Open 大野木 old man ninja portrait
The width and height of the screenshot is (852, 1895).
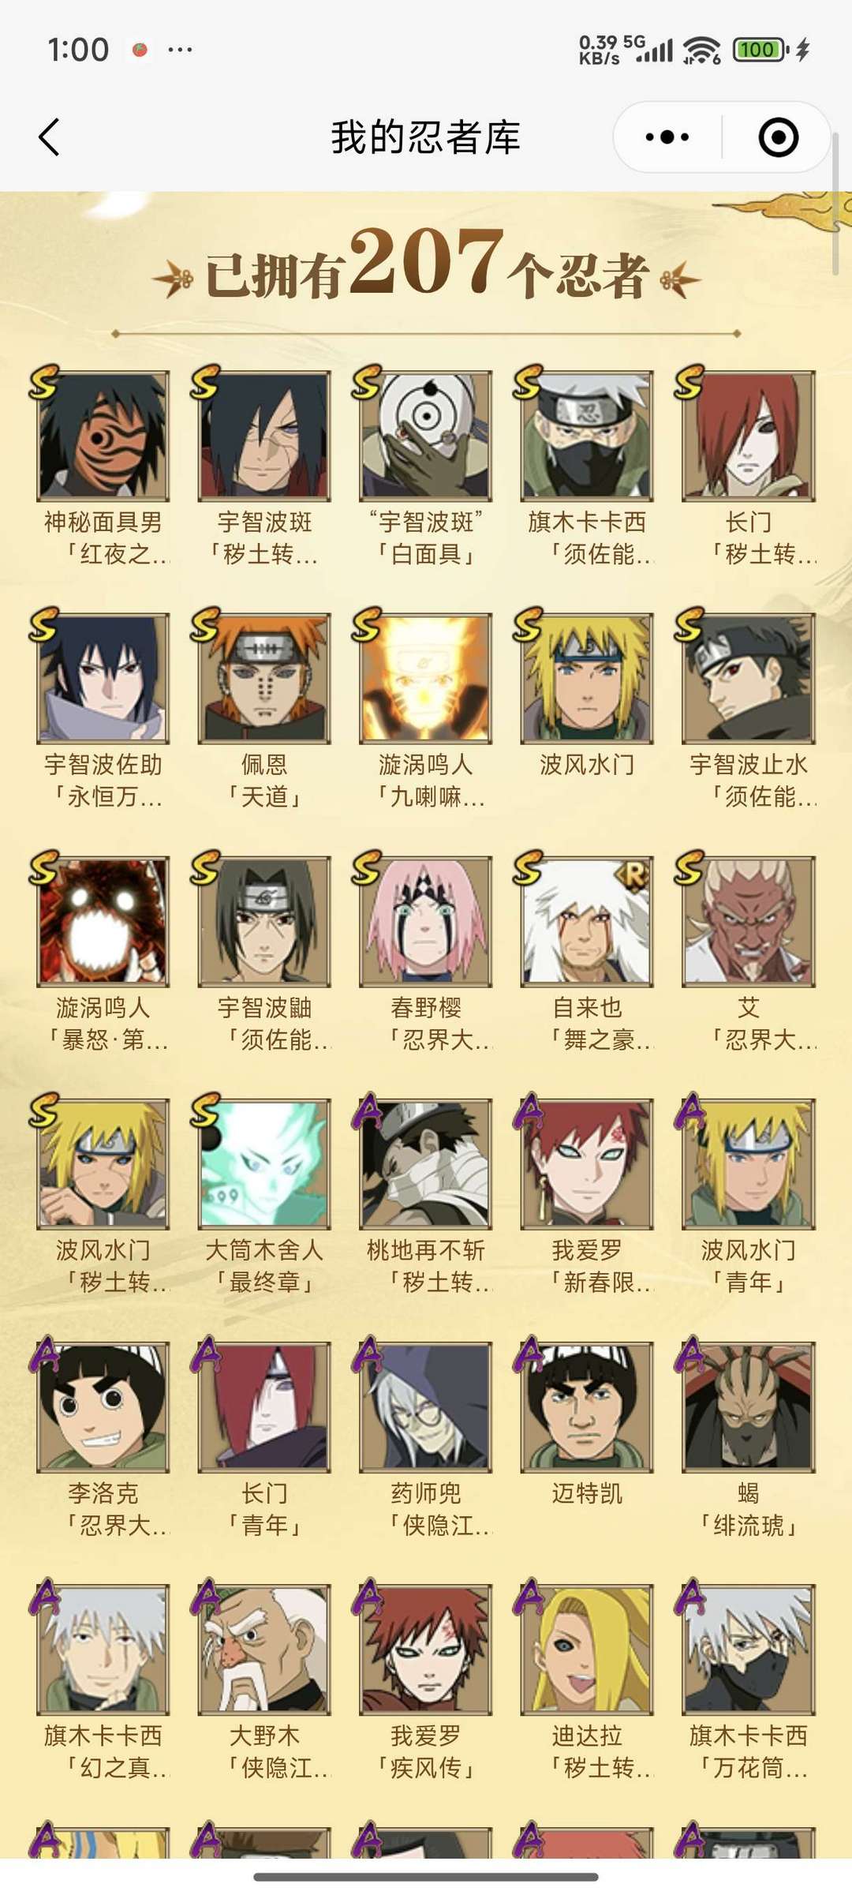point(264,1650)
